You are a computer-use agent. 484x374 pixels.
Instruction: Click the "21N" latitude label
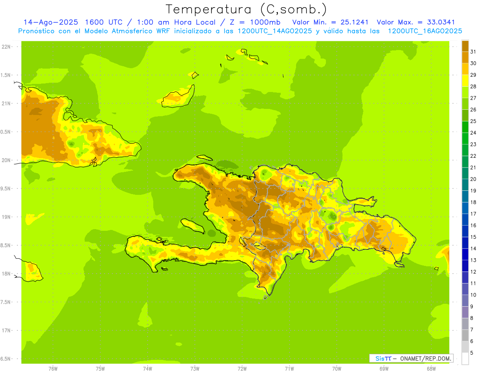6,103
